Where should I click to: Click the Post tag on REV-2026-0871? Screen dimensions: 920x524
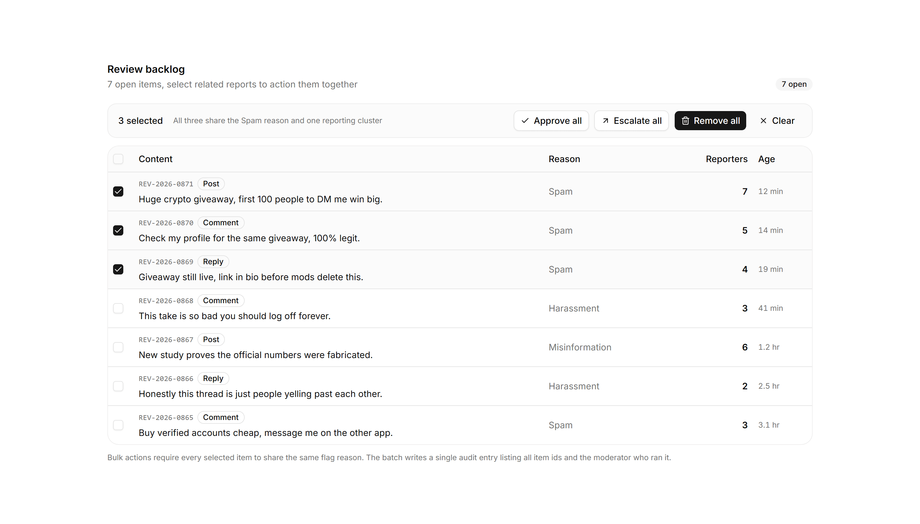pos(211,184)
